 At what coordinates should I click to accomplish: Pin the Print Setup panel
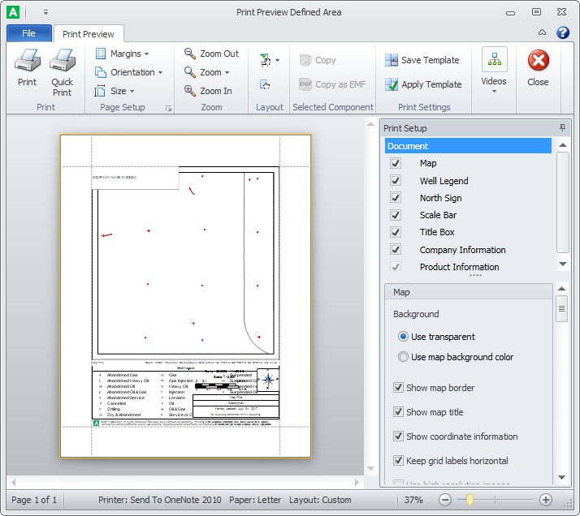tap(562, 128)
